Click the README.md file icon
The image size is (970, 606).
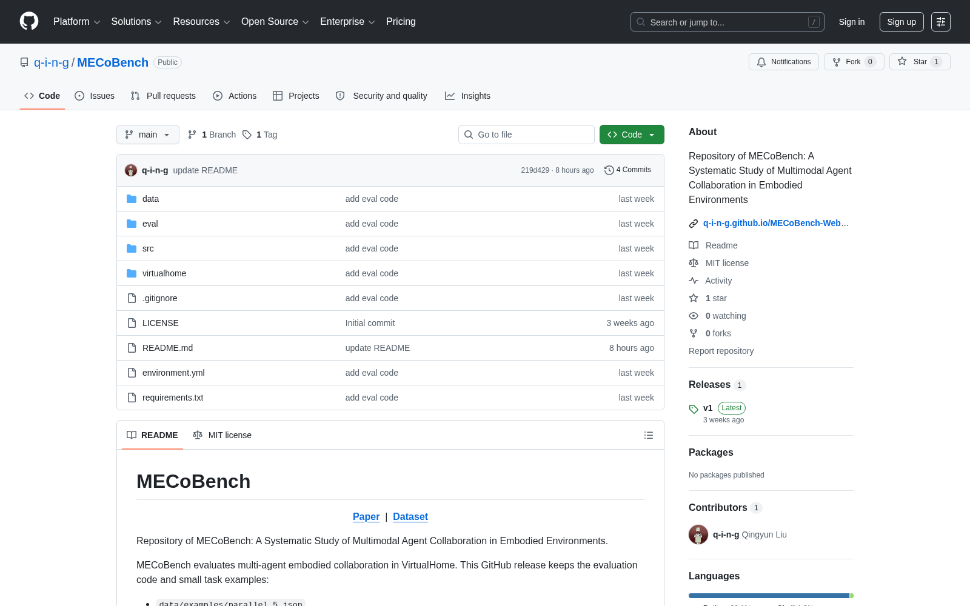coord(132,348)
